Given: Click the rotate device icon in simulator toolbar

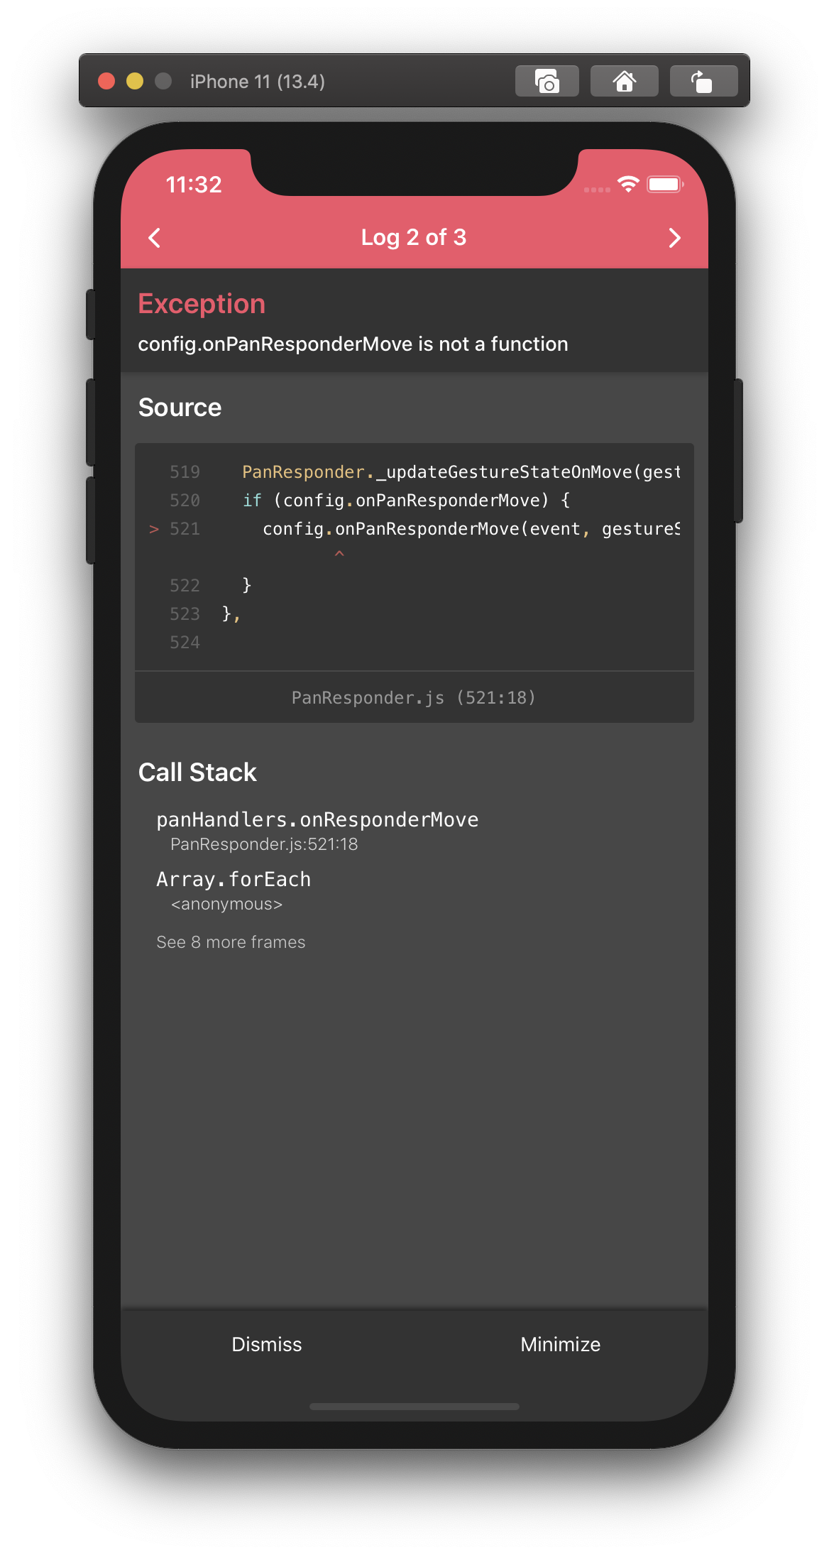Looking at the screenshot, I should click(703, 80).
